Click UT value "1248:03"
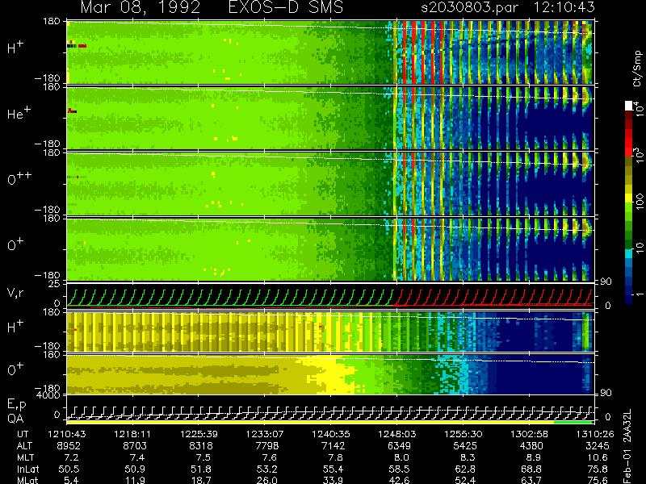 pos(397,434)
